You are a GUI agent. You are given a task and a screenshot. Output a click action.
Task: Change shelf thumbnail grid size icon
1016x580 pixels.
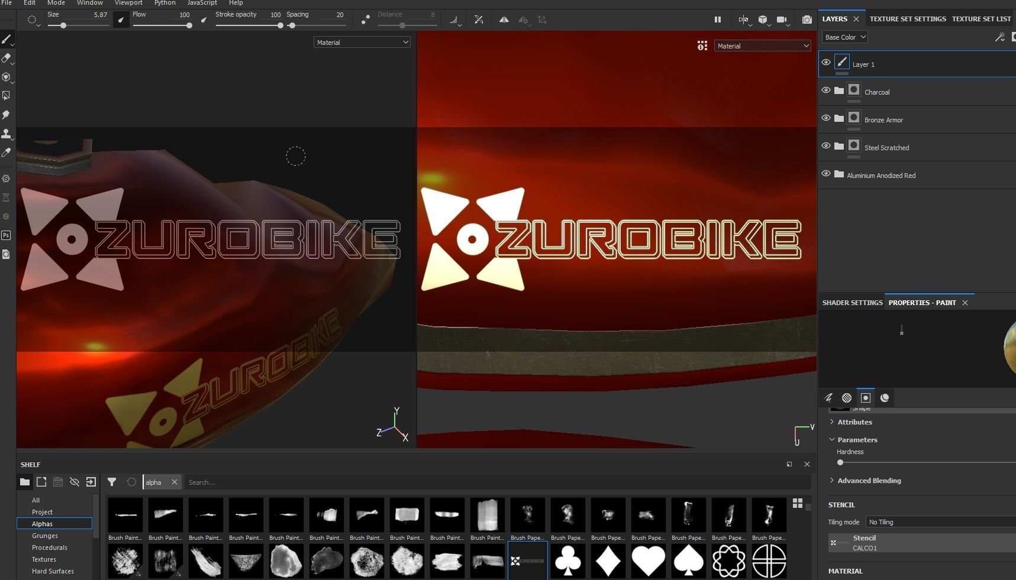[x=798, y=503]
